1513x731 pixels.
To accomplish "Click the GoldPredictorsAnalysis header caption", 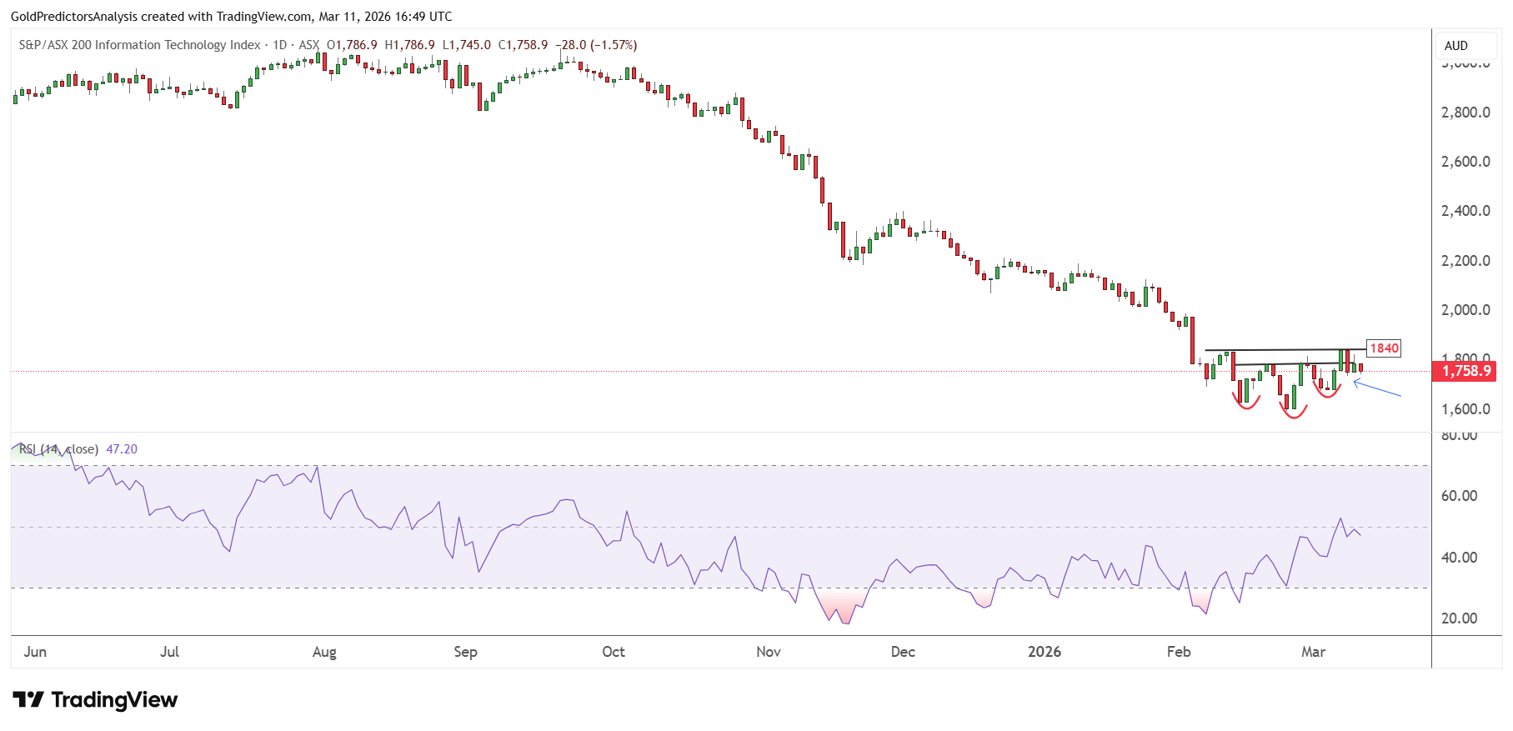I will [x=231, y=17].
